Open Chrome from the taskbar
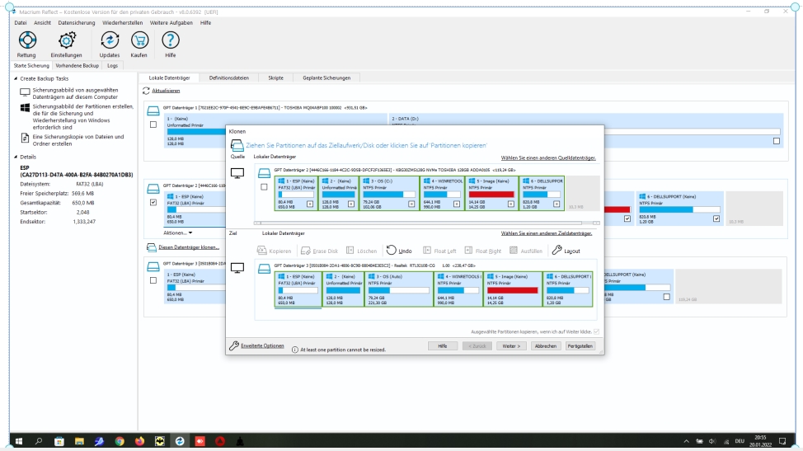Screen dimensions: 803x451 (x=120, y=441)
